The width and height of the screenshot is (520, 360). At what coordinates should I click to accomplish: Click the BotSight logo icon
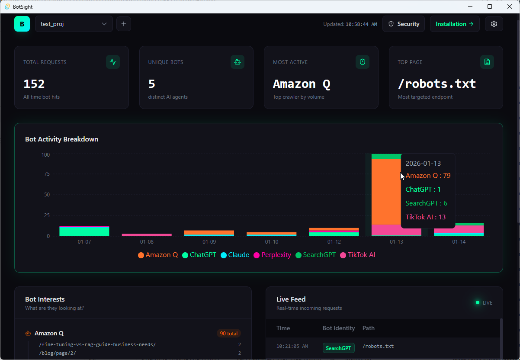click(x=22, y=24)
